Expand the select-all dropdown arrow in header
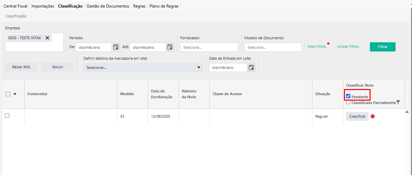Viewport: 412px width, 175px height. [x=15, y=94]
